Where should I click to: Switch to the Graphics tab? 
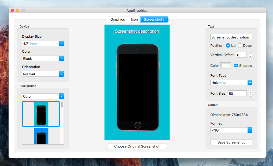(117, 19)
